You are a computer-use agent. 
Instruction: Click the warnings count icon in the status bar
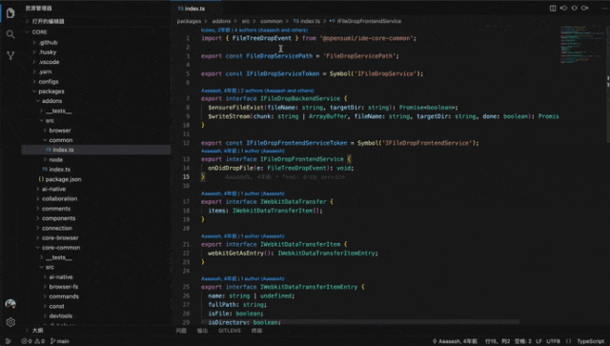37,341
